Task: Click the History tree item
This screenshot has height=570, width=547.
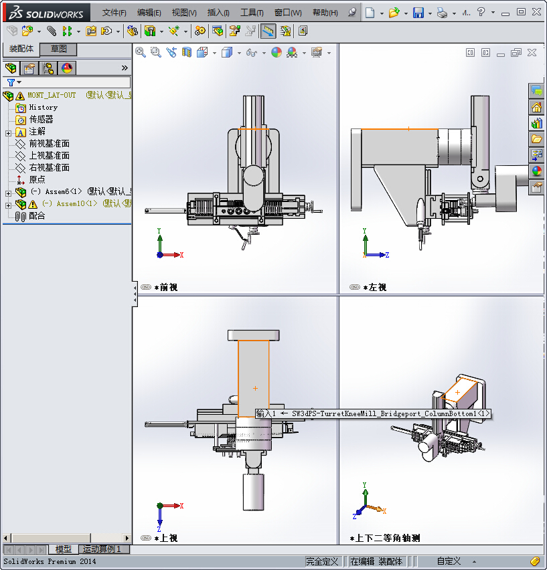Action: coord(44,107)
